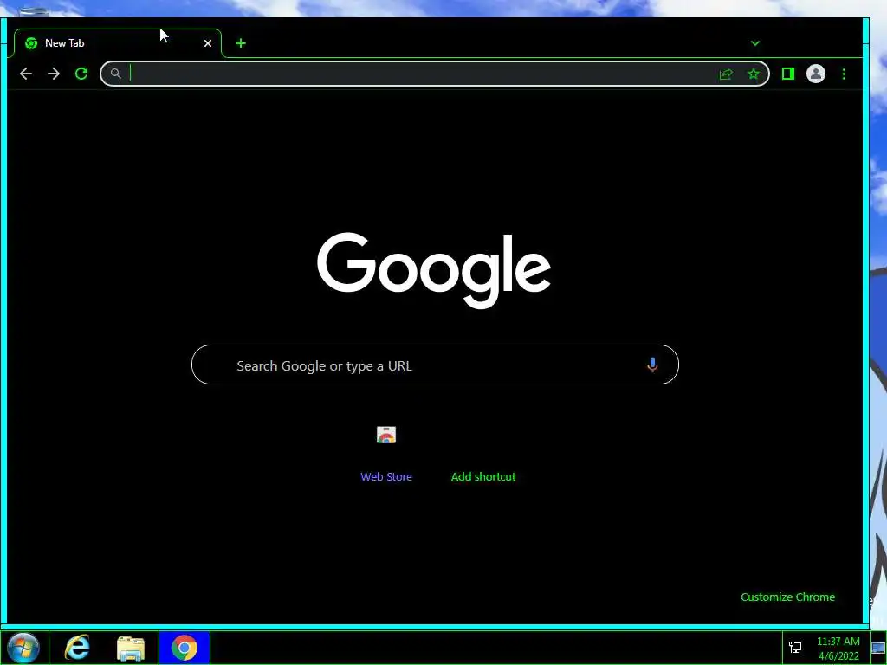Open a new tab with plus icon
Viewport: 887px width, 665px height.
[241, 43]
